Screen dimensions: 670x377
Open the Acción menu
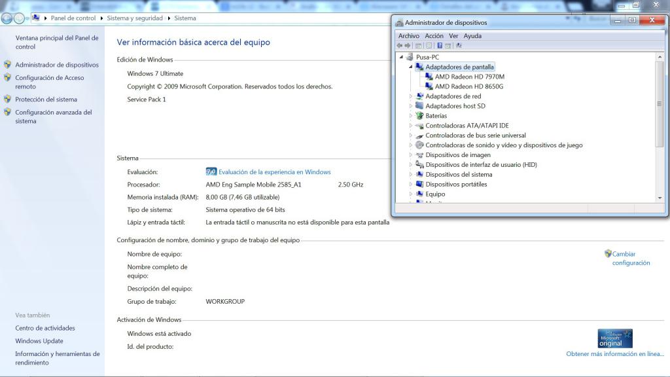click(x=434, y=36)
